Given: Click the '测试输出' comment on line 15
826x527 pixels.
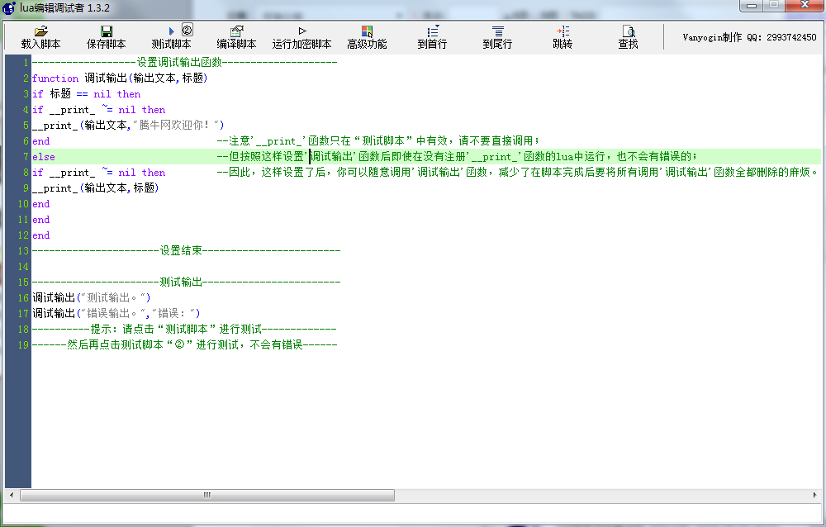Looking at the screenshot, I should [x=187, y=282].
